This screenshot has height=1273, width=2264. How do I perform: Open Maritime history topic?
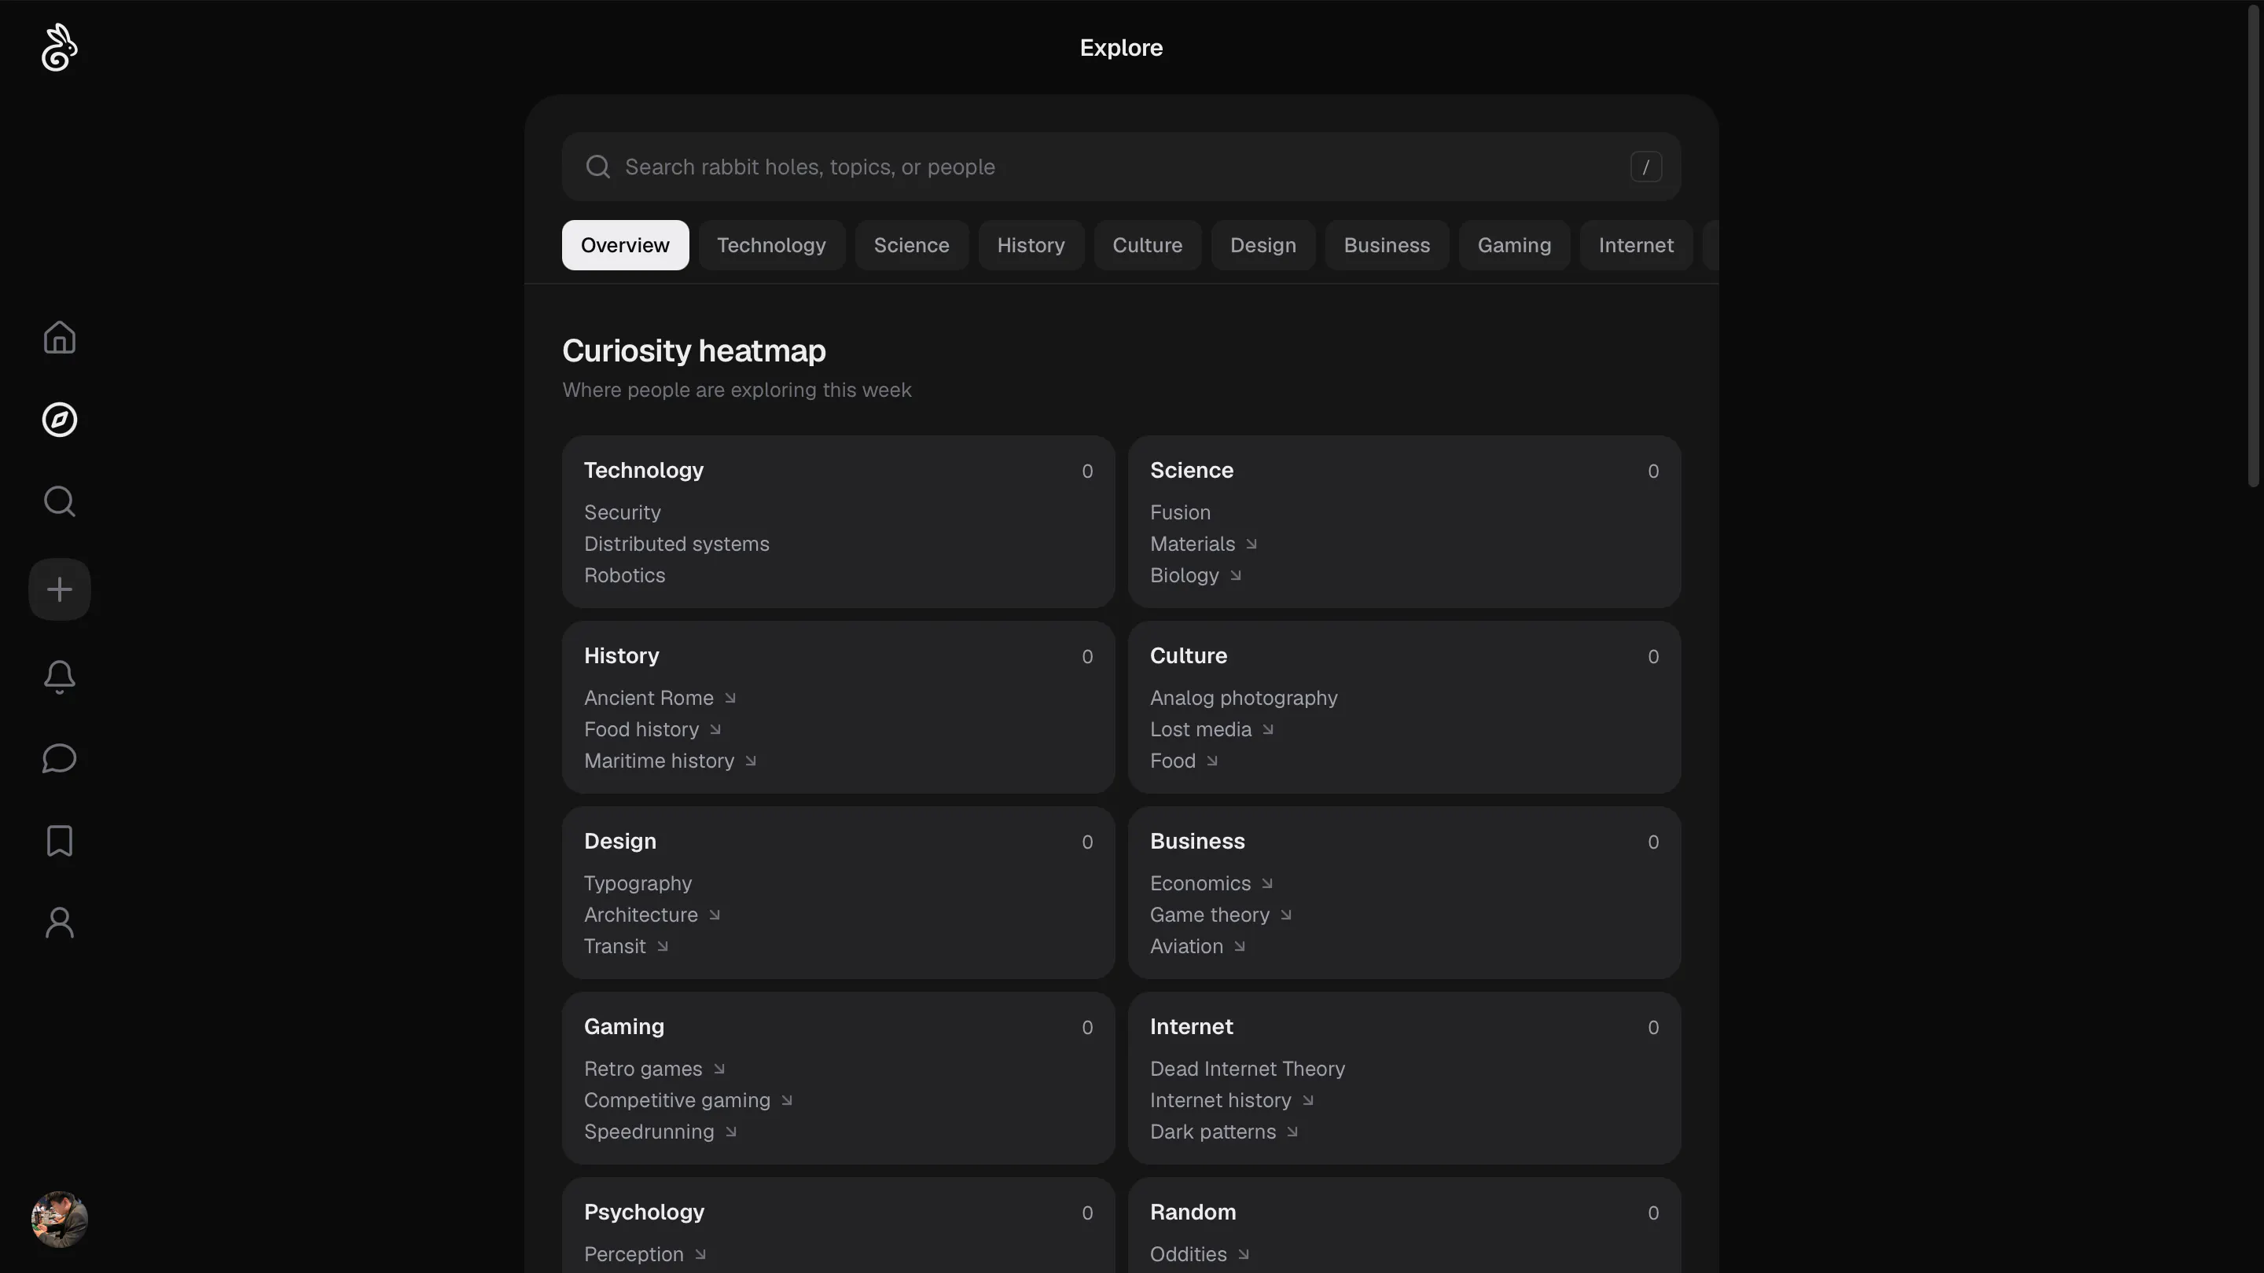658,761
